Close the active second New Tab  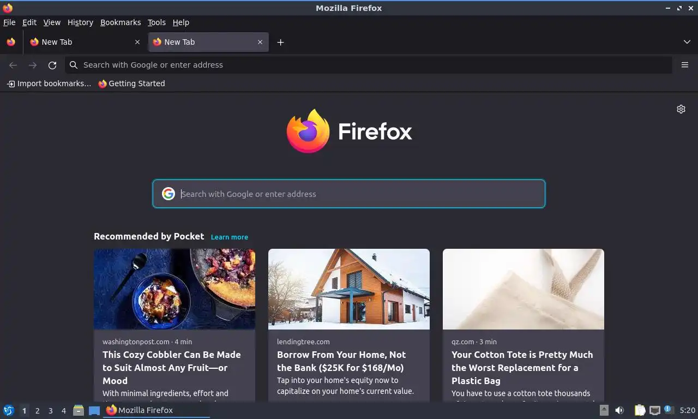click(x=260, y=42)
